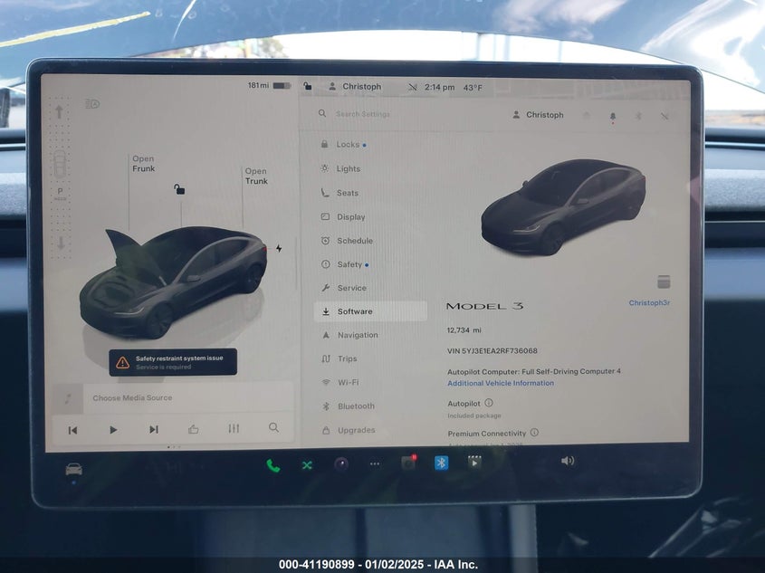Click the notification bell icon
This screenshot has width=765, height=573.
click(x=612, y=116)
